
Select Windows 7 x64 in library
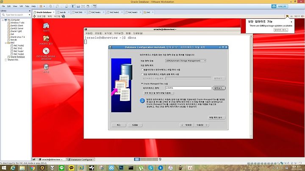coord(17,23)
